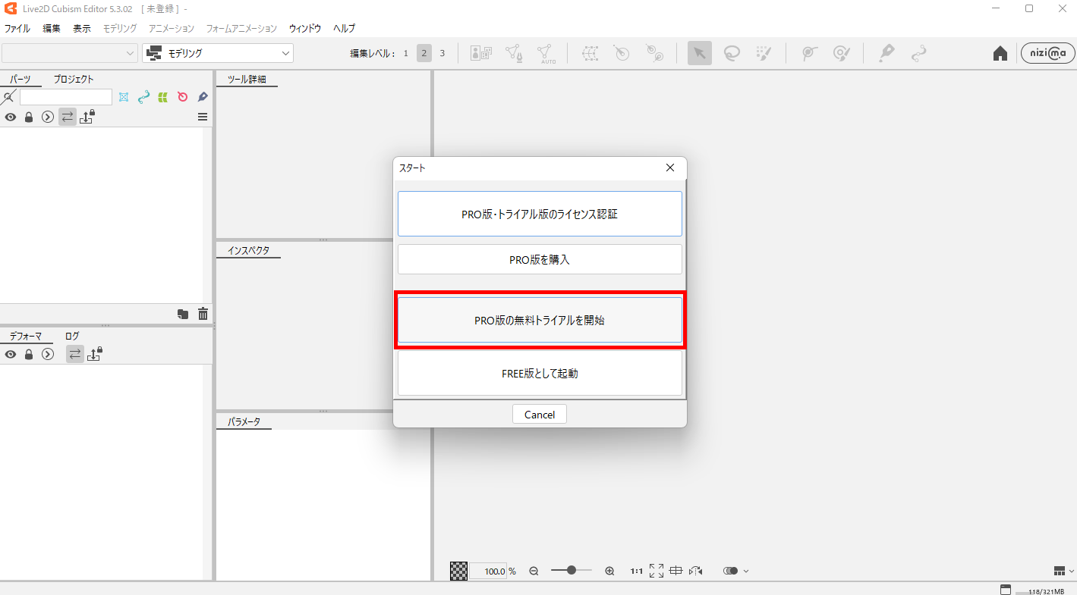This screenshot has height=595, width=1077.
Task: Click the blue pen art path filter icon
Action: [x=203, y=97]
